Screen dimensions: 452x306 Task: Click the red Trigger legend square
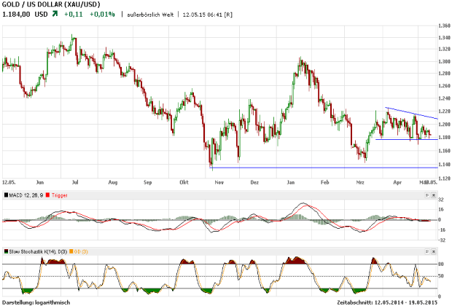[47, 195]
